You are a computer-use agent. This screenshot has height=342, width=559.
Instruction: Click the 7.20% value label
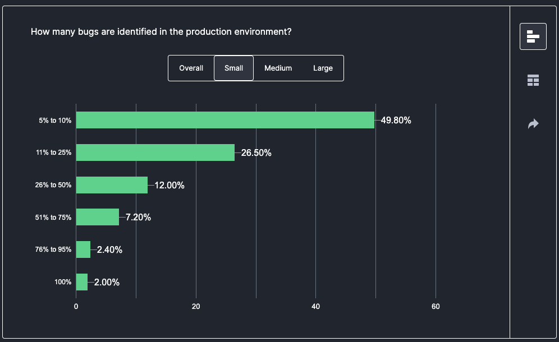pos(138,217)
